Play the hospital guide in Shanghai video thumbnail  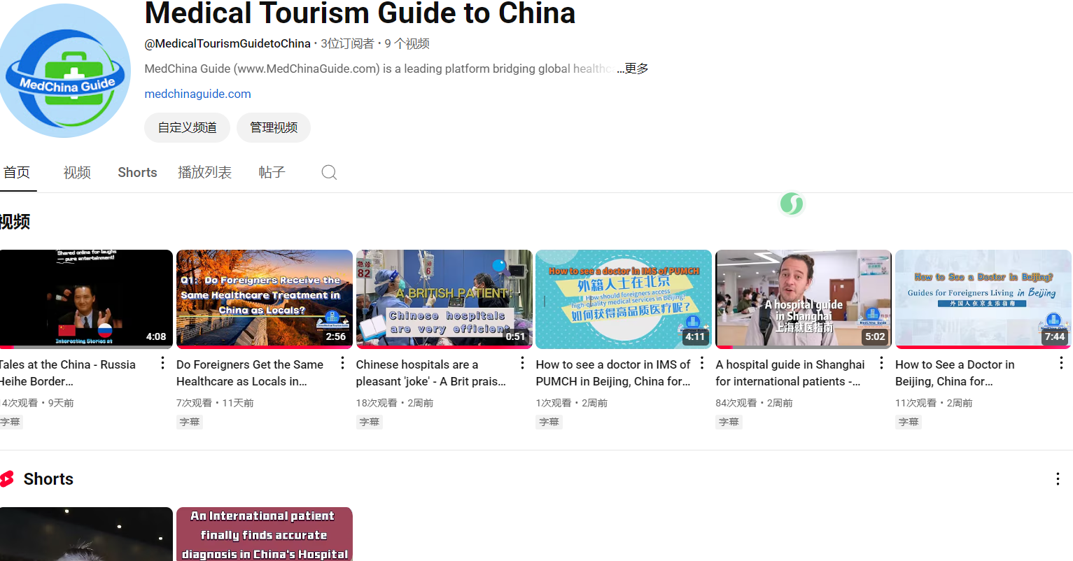[803, 299]
